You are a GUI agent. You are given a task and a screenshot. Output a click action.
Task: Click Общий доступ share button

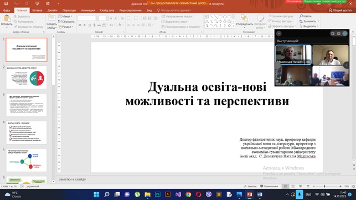pyautogui.click(x=340, y=10)
